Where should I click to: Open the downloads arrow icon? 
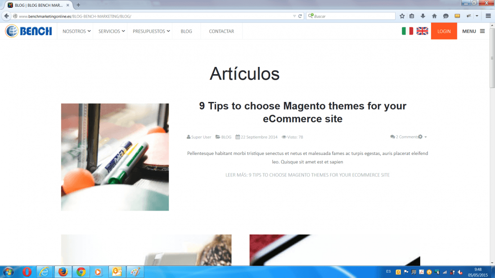tap(423, 16)
